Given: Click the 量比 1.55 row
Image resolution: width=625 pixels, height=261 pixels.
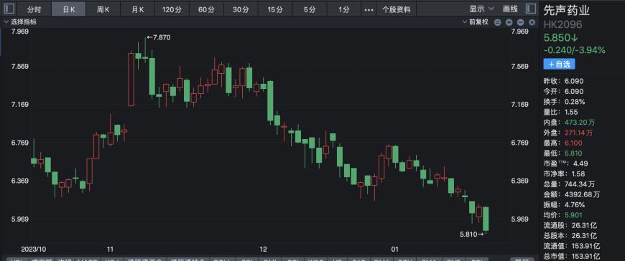Looking at the screenshot, I should [561, 112].
